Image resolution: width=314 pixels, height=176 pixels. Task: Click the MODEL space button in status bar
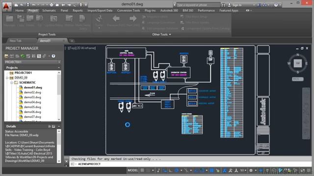point(133,170)
